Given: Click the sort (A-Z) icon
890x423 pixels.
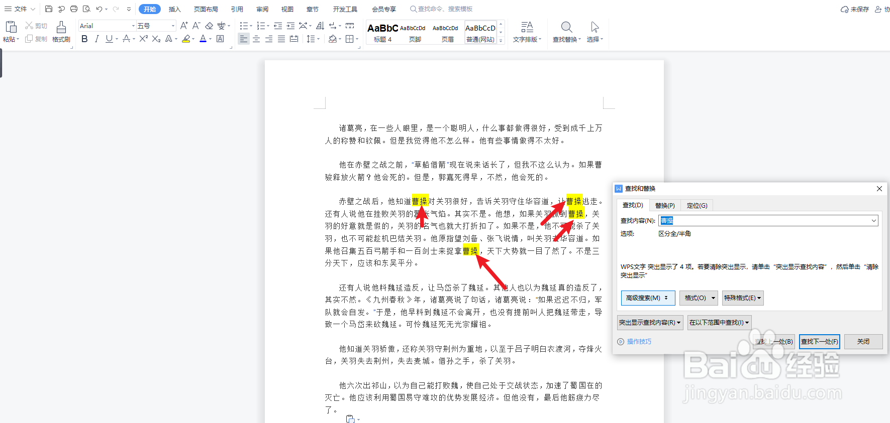Looking at the screenshot, I should click(320, 26).
